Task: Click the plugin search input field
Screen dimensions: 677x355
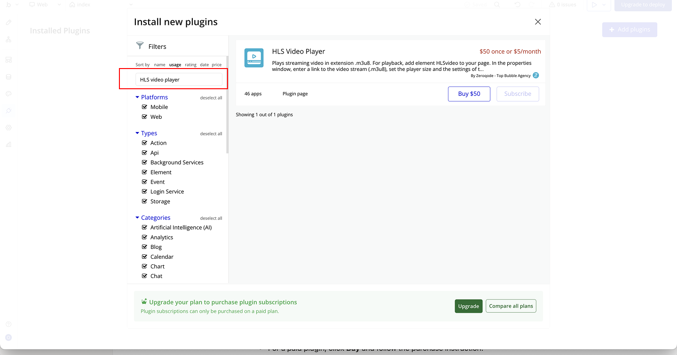Action: [x=179, y=79]
